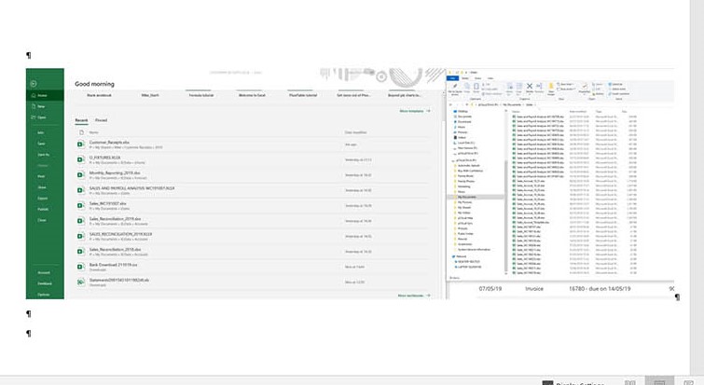This screenshot has width=704, height=385.
Task: Click the Copy icon in Explorer ribbon
Action: tap(467, 87)
